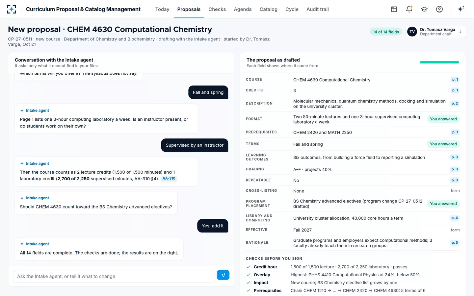This screenshot has width=474, height=296.
Task: Click the Overlap check mark icon
Action: click(249, 275)
